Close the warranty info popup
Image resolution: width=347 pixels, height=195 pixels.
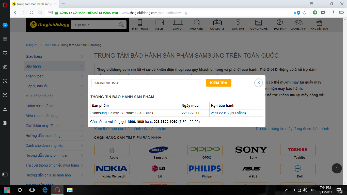click(259, 83)
